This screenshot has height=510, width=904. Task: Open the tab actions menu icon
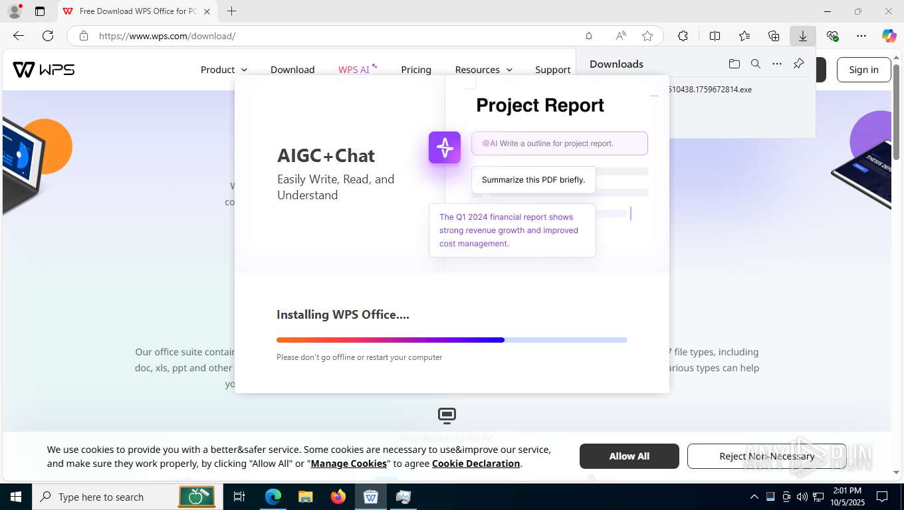click(x=40, y=11)
